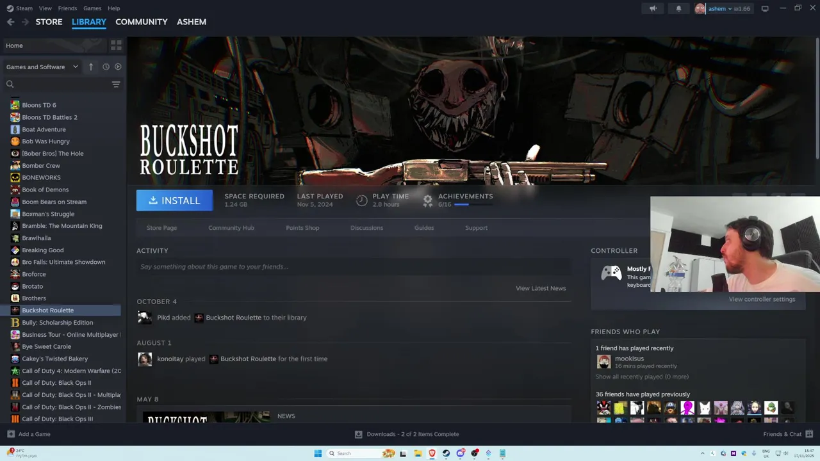Open the Games menu
This screenshot has height=461, width=820.
[92, 8]
